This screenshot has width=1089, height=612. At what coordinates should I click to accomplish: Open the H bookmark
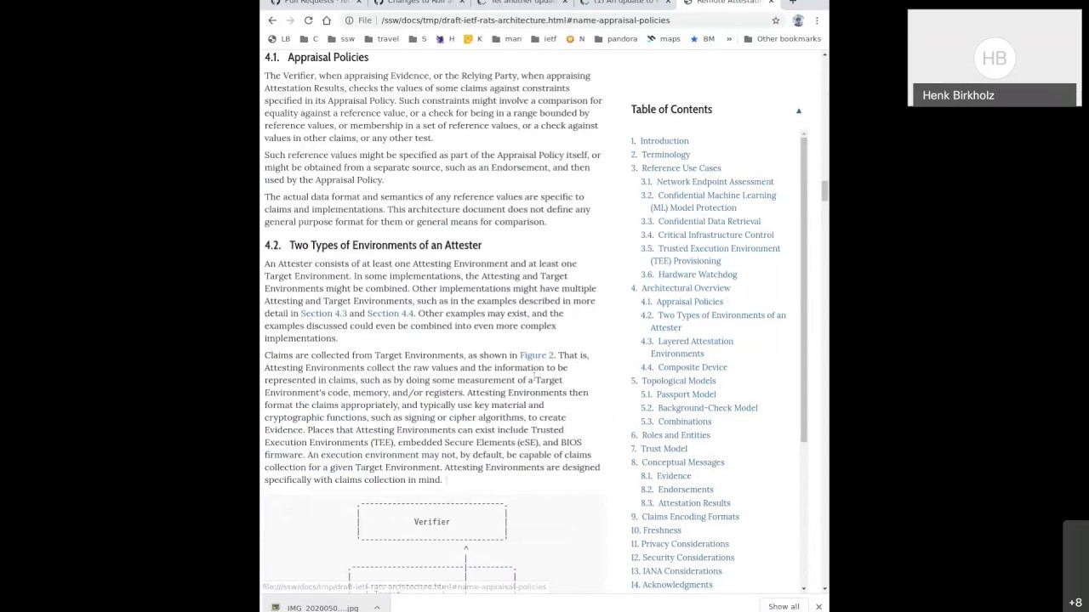pyautogui.click(x=445, y=39)
